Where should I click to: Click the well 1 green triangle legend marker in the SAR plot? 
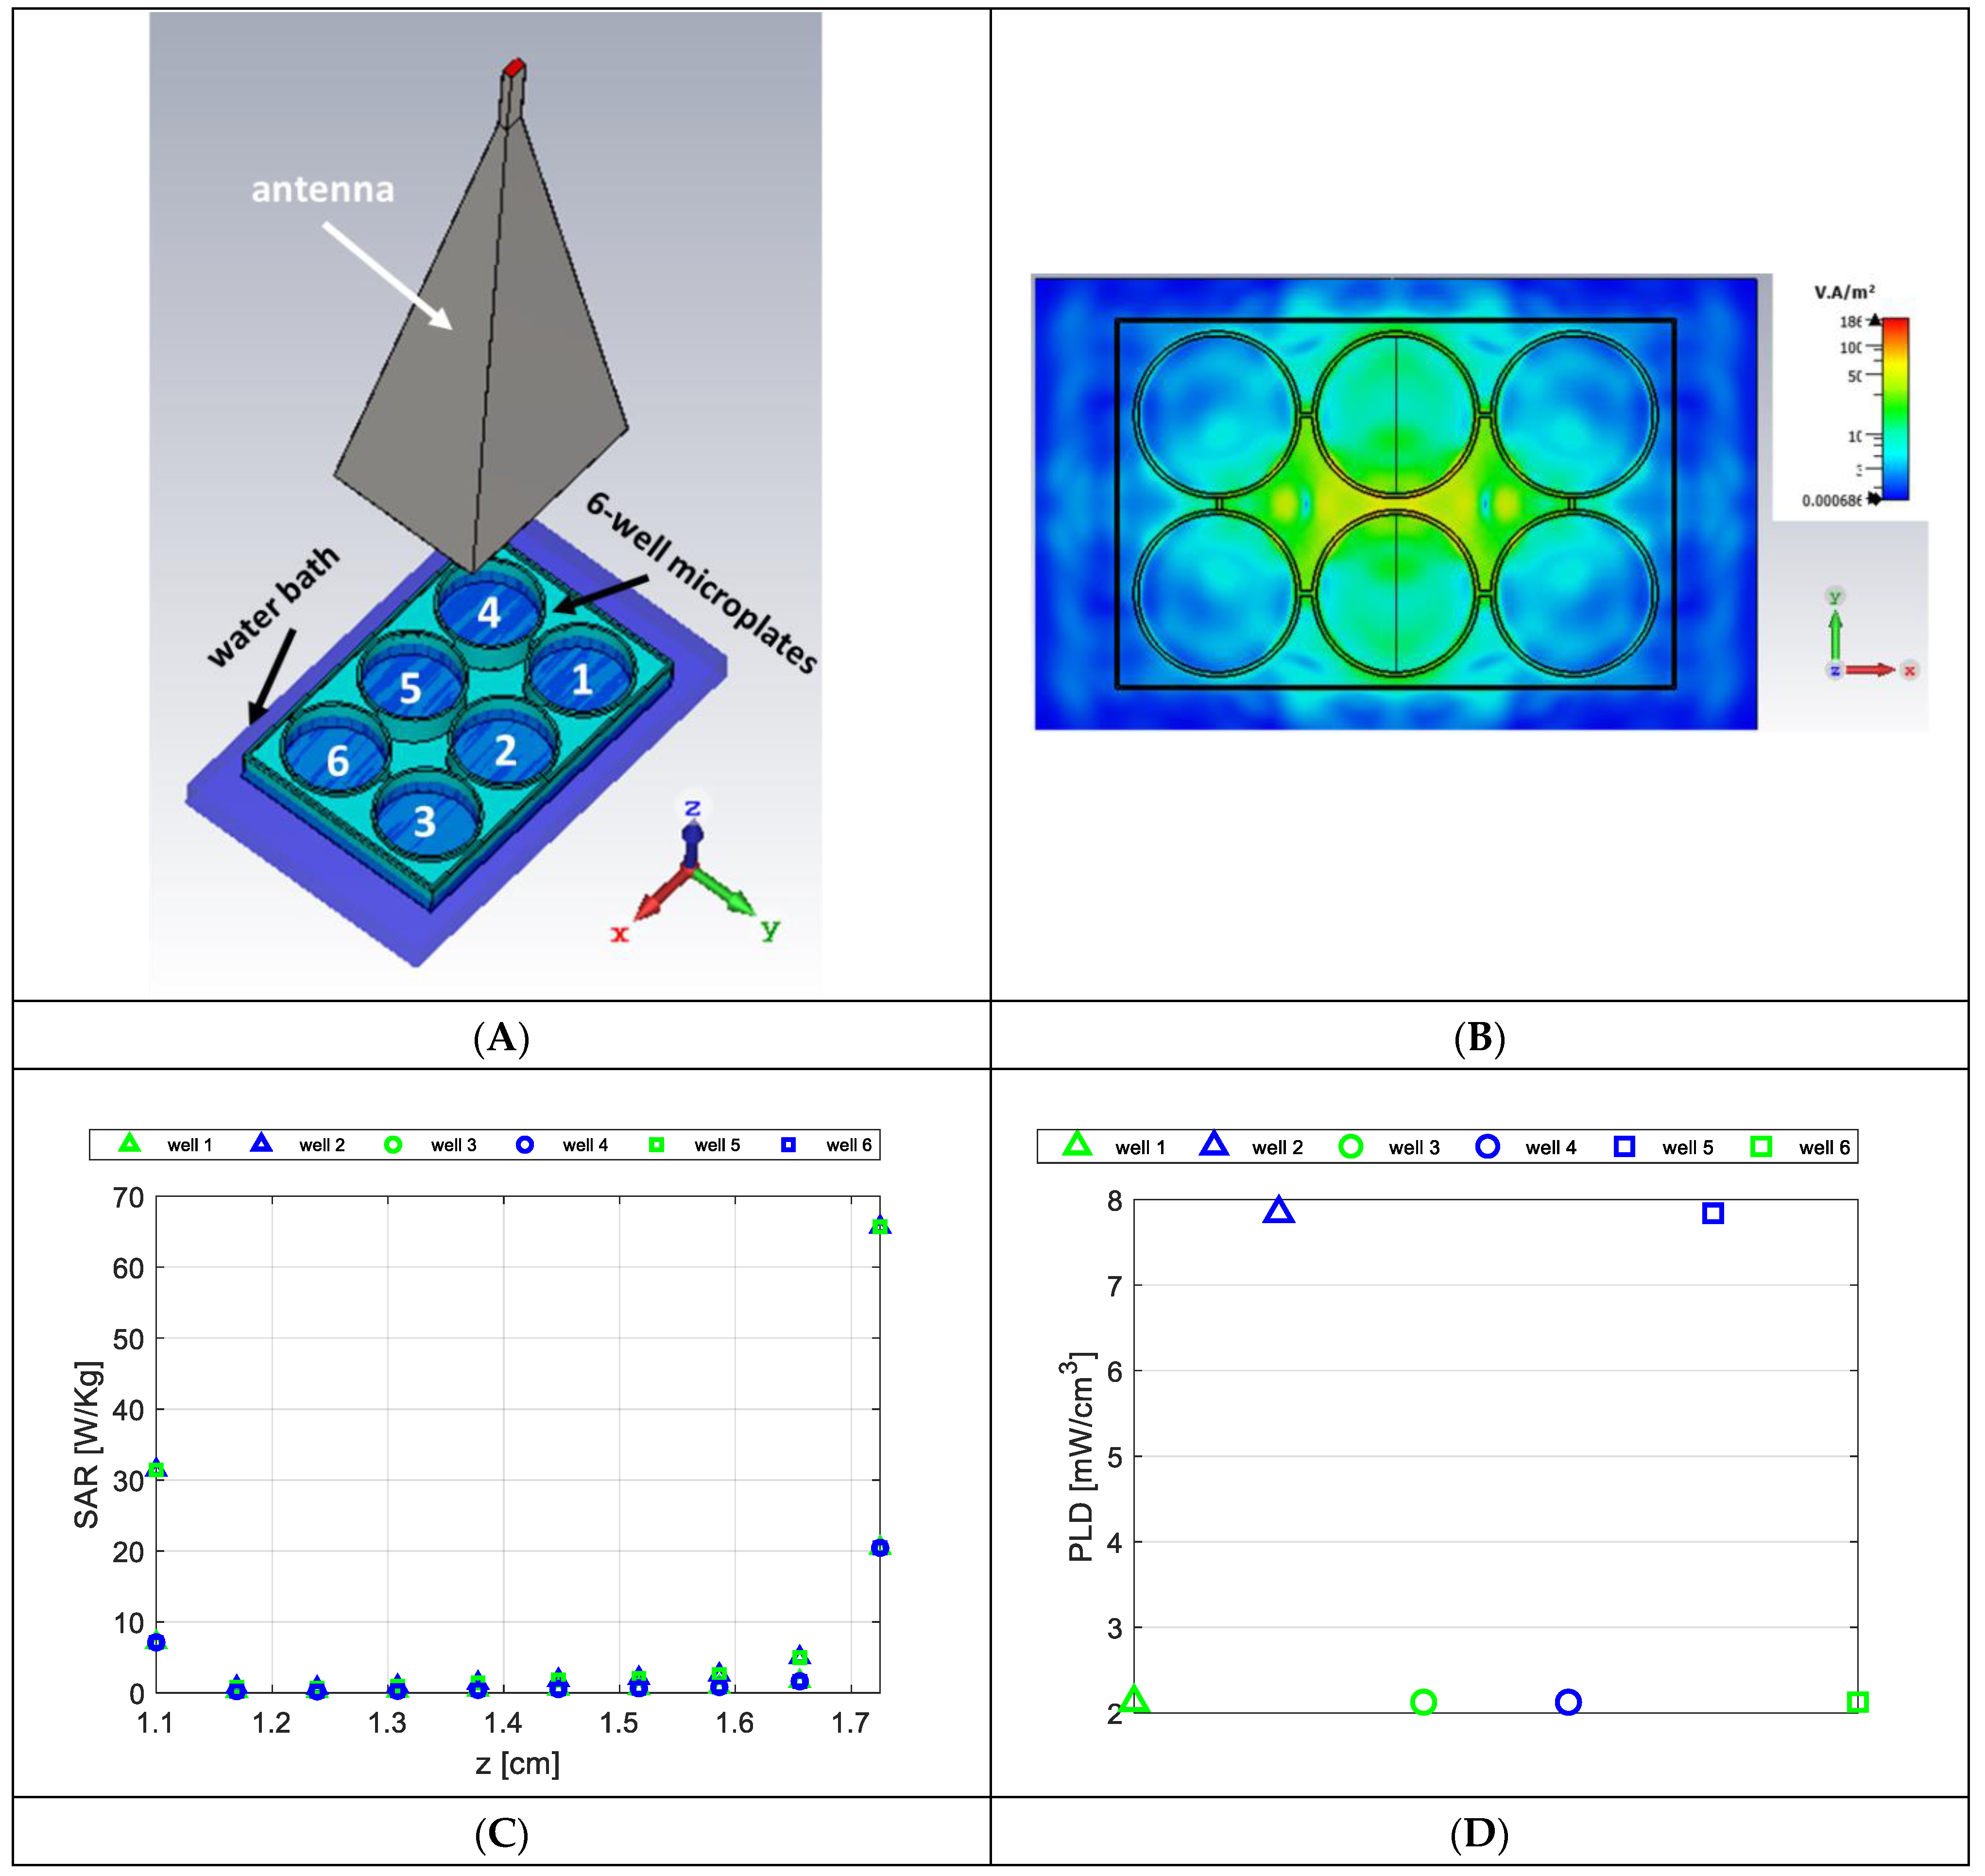(x=129, y=1144)
